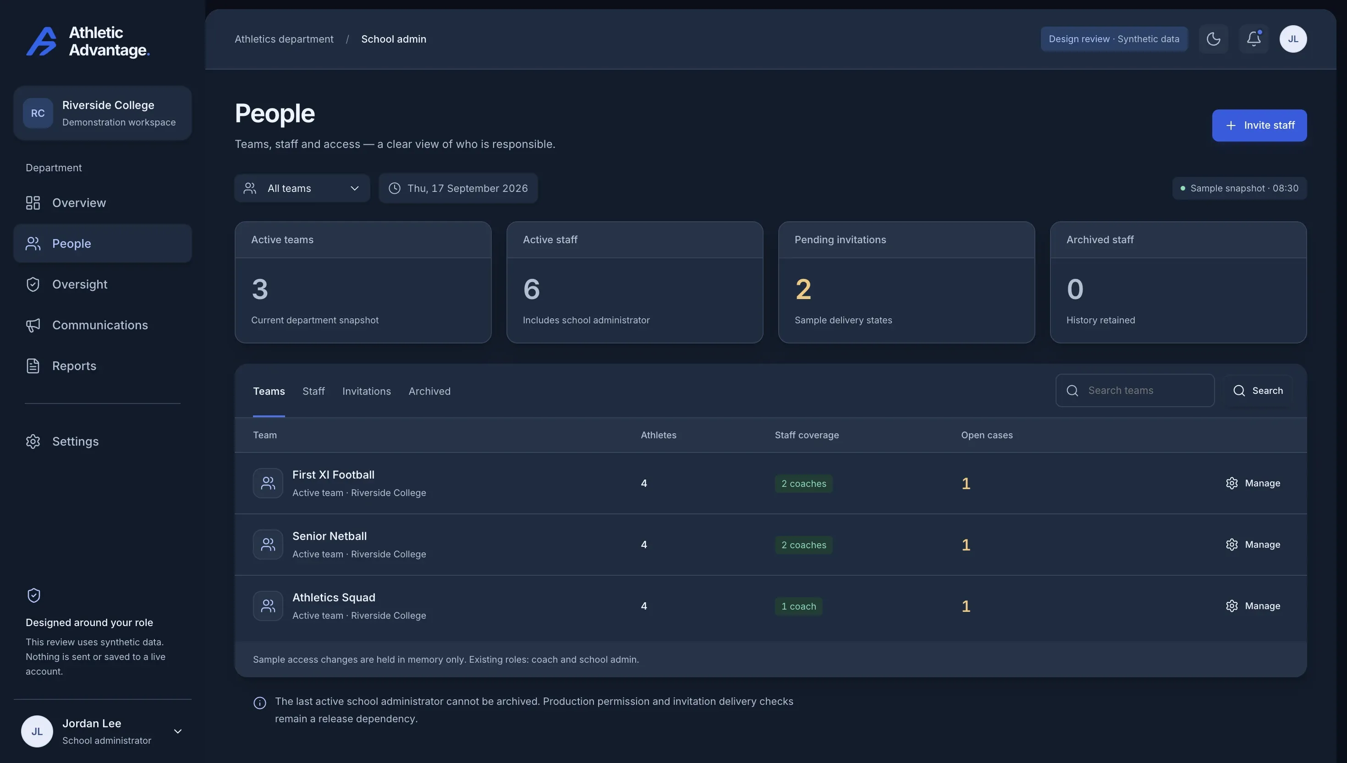Click gear icon in Senior Netball row

click(x=1232, y=545)
